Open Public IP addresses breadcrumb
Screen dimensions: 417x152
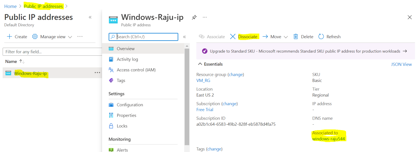tap(43, 6)
